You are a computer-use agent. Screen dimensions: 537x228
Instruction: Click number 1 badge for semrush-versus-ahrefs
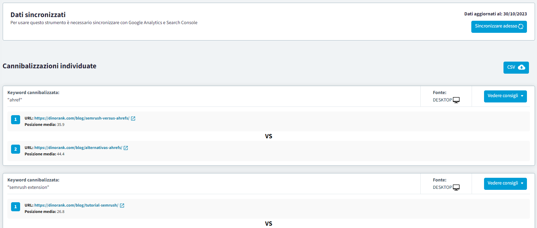coord(15,120)
